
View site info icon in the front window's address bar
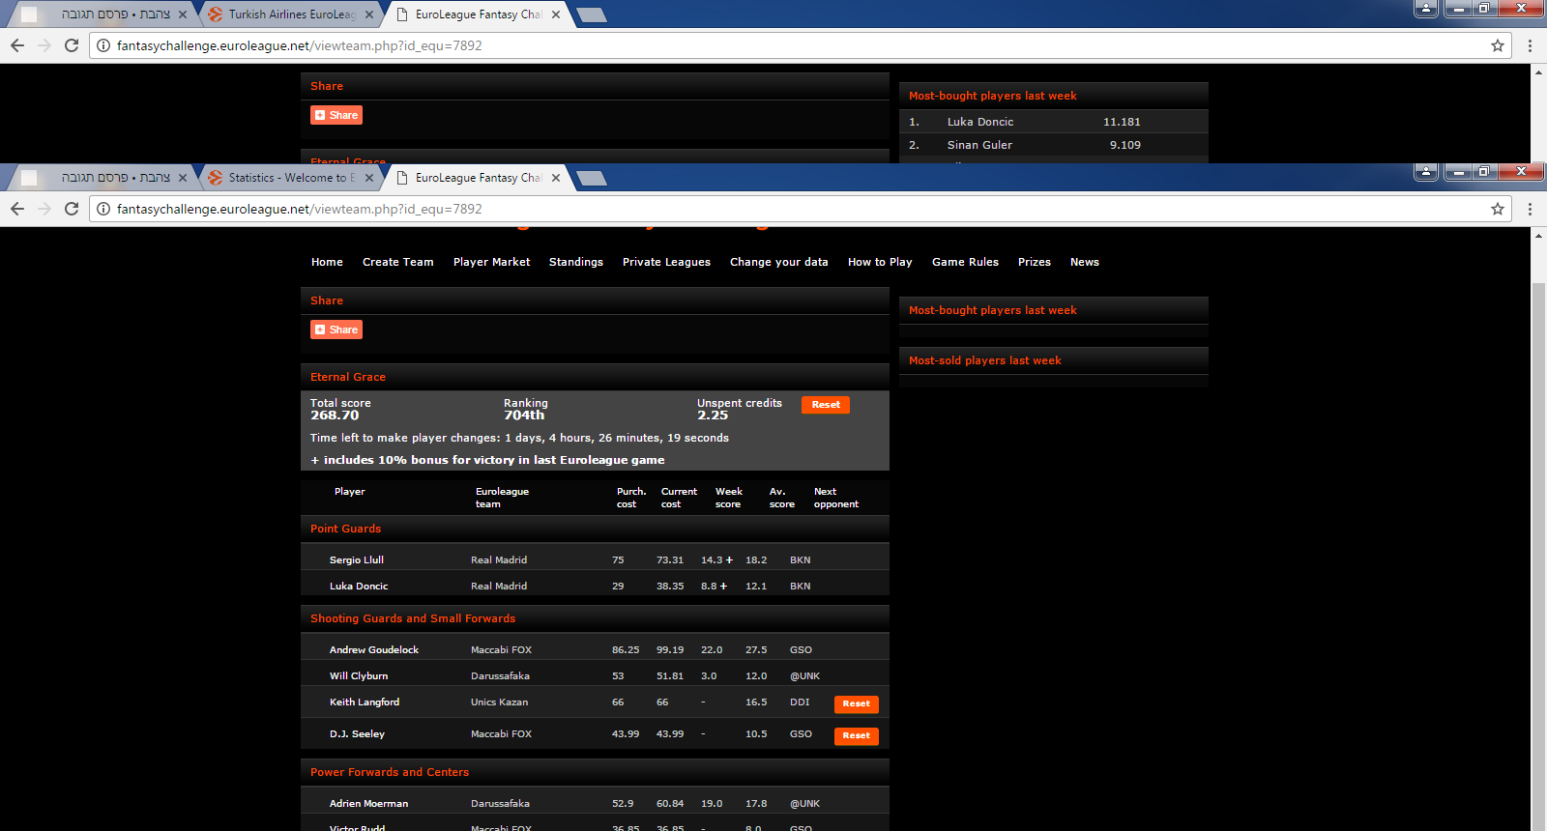[103, 209]
